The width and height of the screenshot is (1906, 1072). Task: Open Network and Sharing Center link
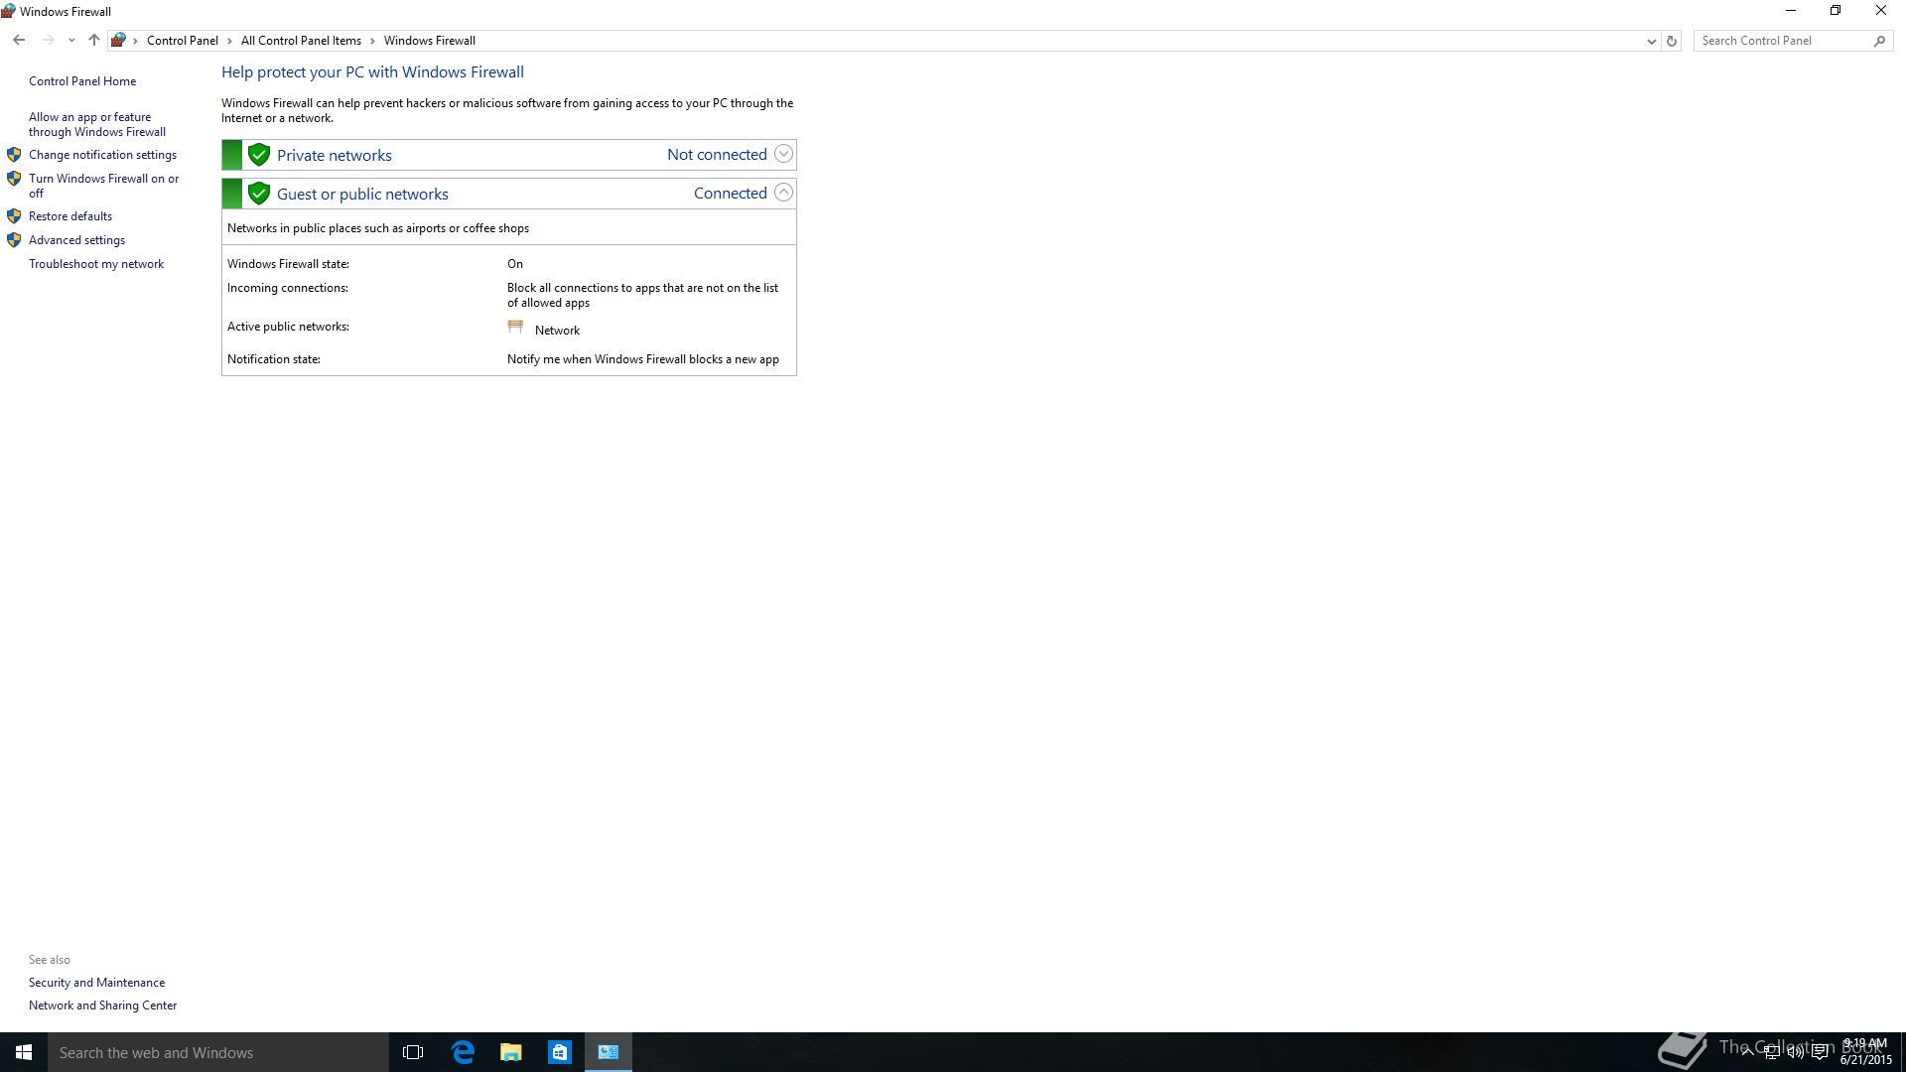tap(102, 1005)
